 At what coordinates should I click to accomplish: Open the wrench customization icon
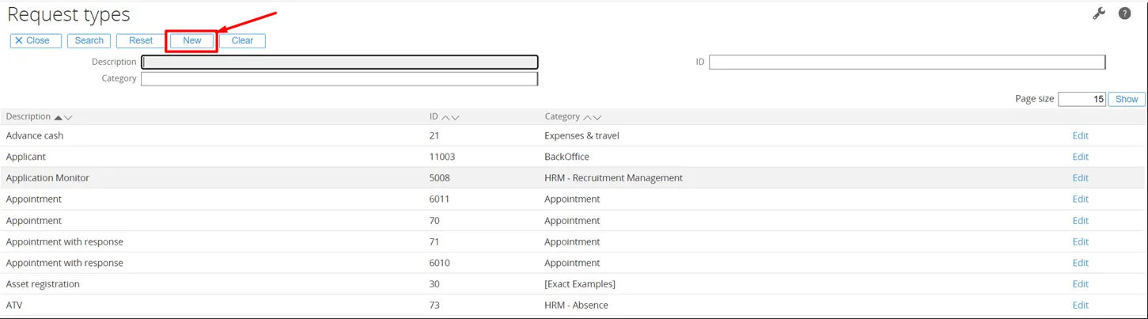coord(1098,13)
